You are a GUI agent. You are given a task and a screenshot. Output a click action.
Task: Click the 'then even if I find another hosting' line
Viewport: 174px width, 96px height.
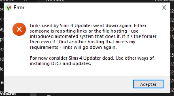click(x=82, y=42)
